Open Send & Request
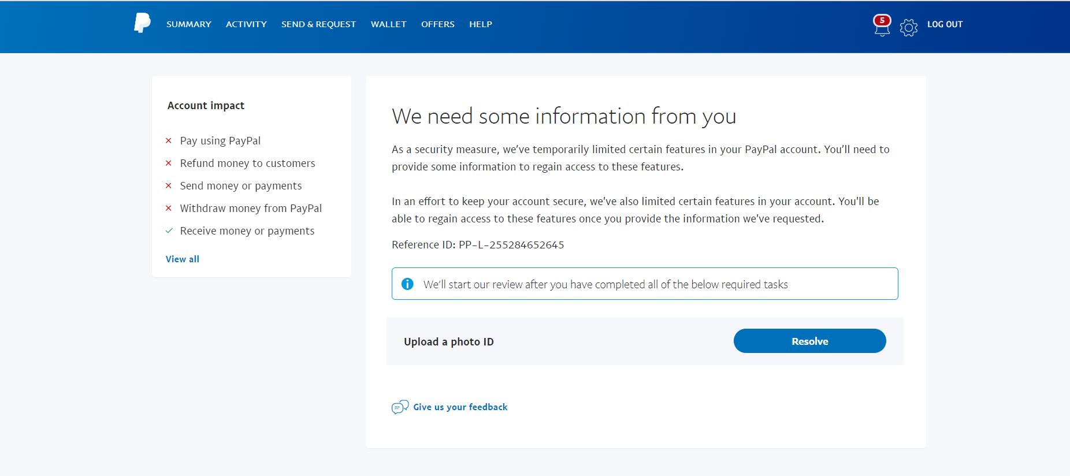 coord(318,24)
